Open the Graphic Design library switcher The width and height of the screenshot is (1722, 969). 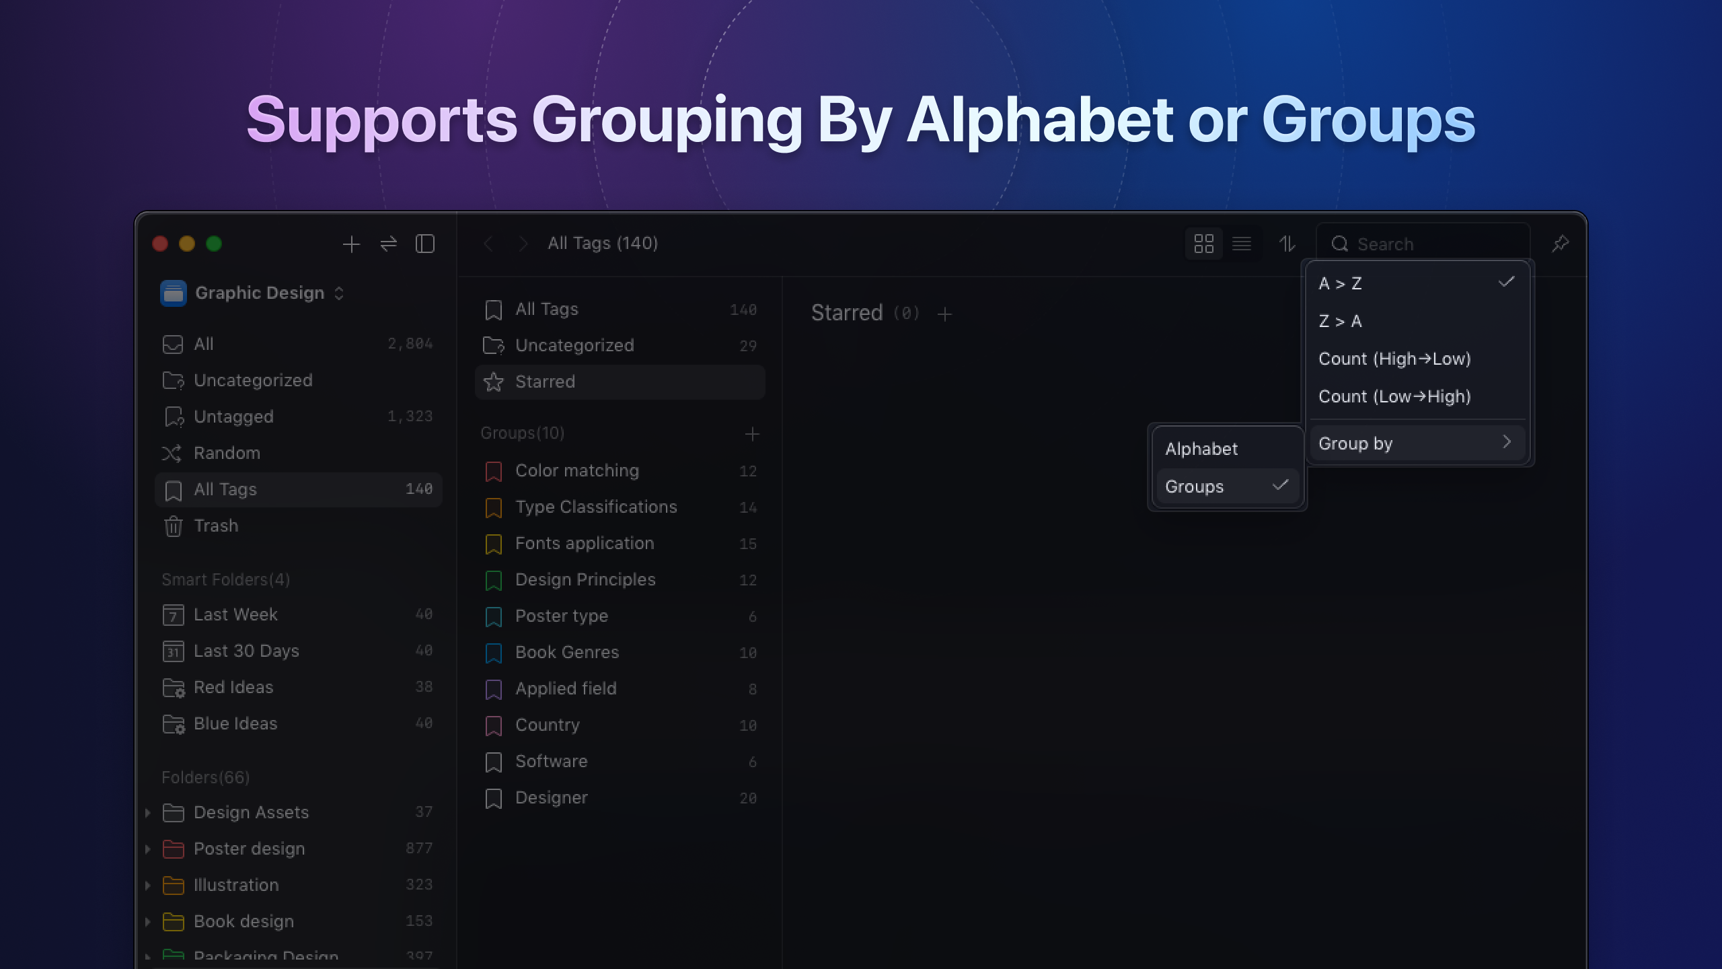(x=260, y=293)
